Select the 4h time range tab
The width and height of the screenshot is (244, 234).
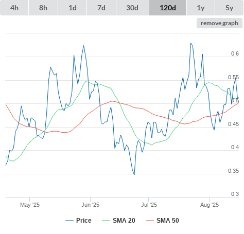[x=14, y=8]
